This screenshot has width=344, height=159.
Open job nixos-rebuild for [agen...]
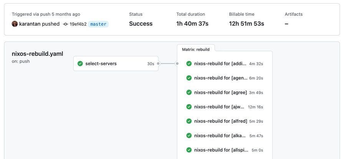pos(225,78)
